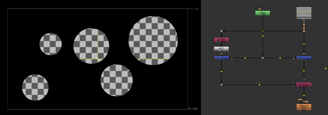Viewport: 328px width, 115px height.
Task: Click the bg input label above Roto4
Action: [x=260, y=9]
